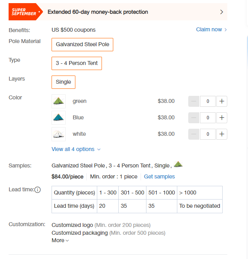Expand More customization options
The width and height of the screenshot is (248, 259).
(60, 240)
